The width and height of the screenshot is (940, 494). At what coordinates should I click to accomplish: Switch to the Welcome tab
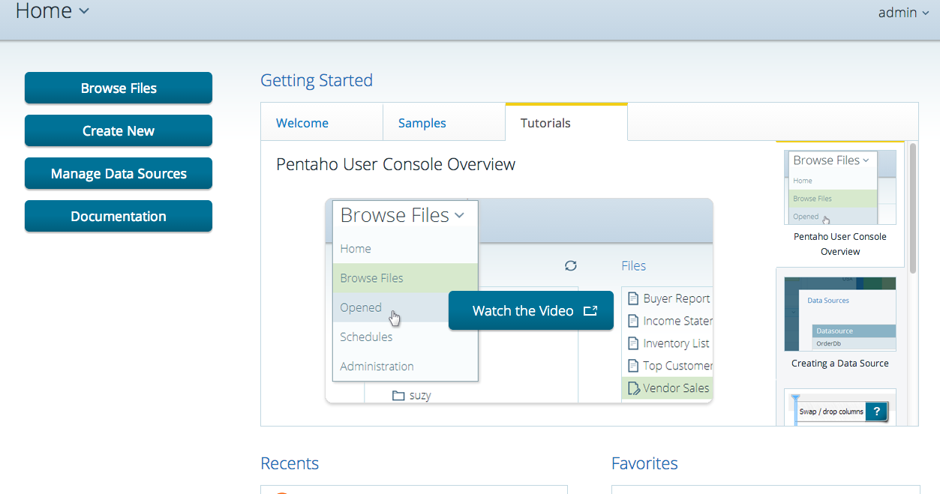[x=322, y=123]
